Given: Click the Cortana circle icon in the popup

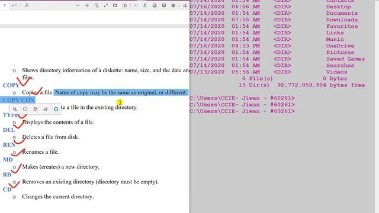Looking at the screenshot, I should point(56,109).
